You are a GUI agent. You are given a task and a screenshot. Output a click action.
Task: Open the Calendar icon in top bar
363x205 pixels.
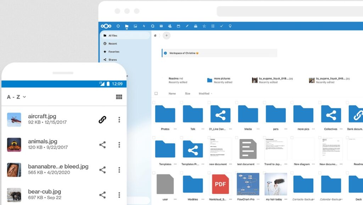178,26
